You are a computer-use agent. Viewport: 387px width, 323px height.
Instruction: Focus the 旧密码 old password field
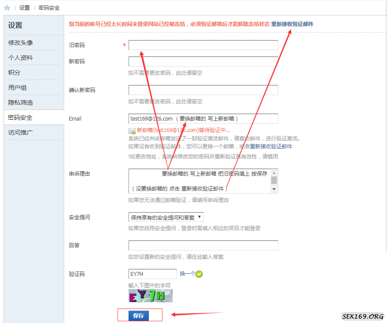click(x=203, y=45)
